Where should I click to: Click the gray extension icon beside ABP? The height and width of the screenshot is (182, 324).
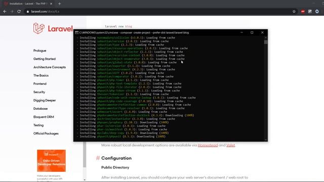click(310, 12)
